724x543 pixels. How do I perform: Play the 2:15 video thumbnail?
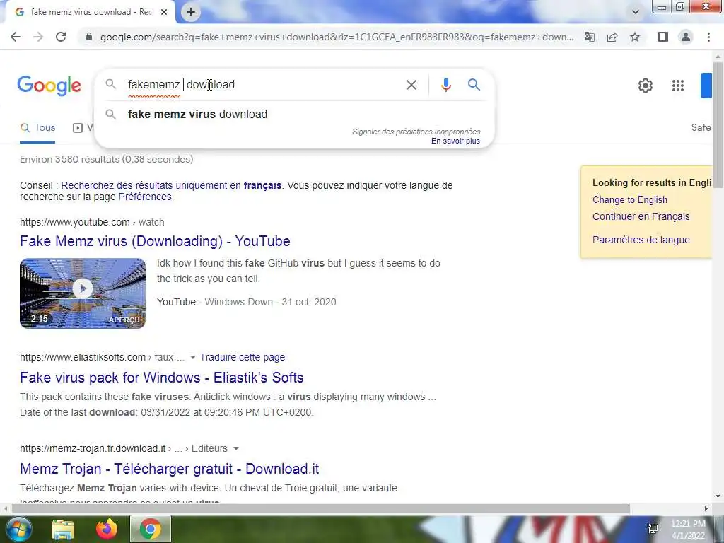tap(83, 293)
